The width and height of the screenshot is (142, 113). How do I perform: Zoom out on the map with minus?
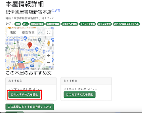(x=49, y=63)
